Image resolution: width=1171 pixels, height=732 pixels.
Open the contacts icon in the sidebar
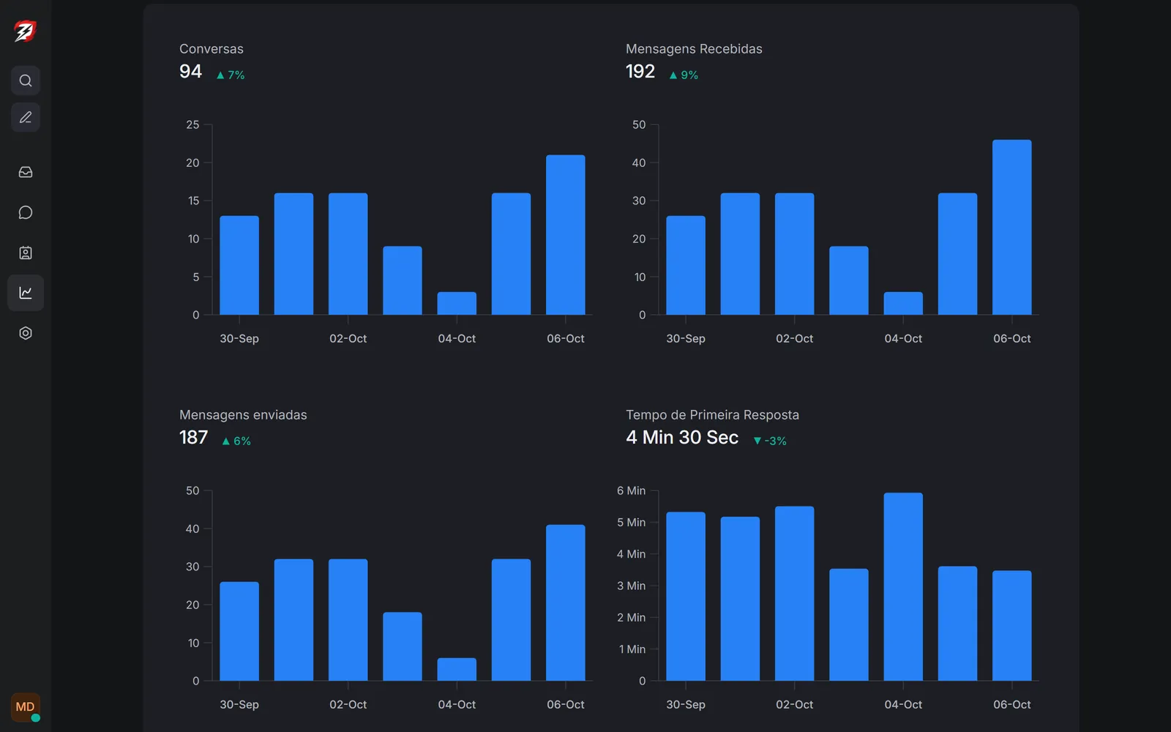point(26,253)
